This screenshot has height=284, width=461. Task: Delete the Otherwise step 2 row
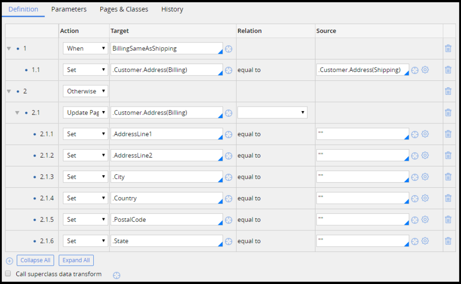pyautogui.click(x=448, y=91)
